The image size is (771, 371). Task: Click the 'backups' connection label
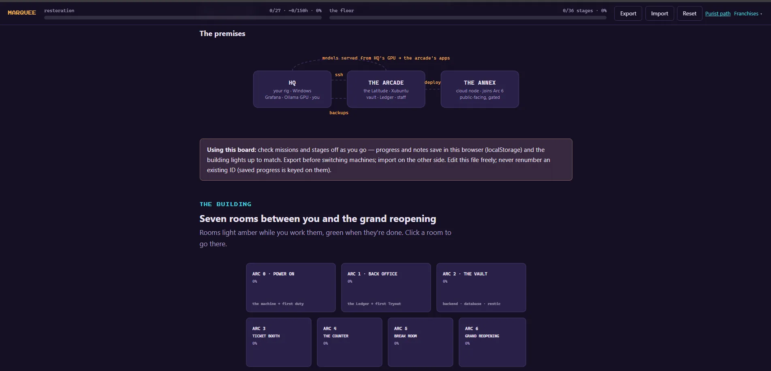[x=339, y=113]
